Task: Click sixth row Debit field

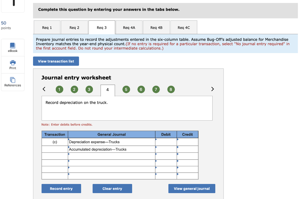Action: (x=166, y=176)
